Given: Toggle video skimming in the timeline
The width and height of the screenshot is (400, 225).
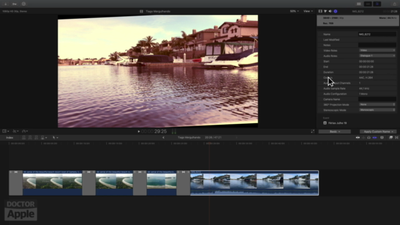Looking at the screenshot, I should point(357,137).
